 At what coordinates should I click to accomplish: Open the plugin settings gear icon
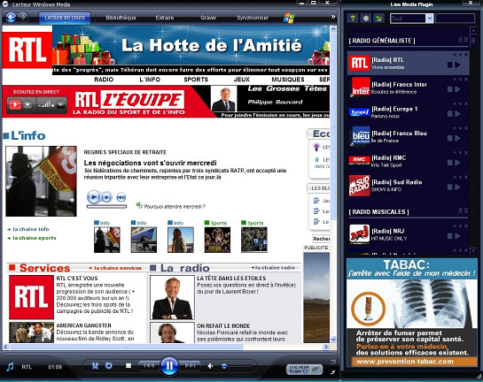pyautogui.click(x=366, y=19)
